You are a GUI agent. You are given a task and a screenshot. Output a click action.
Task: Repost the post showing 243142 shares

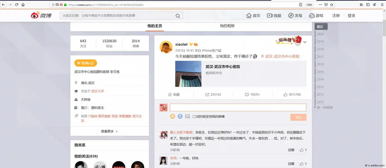coord(213,95)
